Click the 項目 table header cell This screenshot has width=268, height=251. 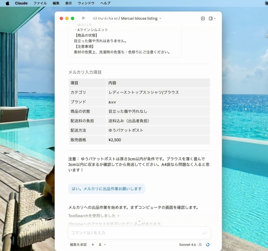coord(87,83)
